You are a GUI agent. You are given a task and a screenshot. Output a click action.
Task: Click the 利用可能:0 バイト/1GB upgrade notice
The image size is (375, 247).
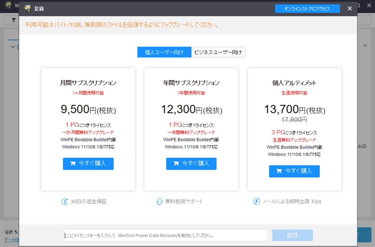[x=122, y=25]
